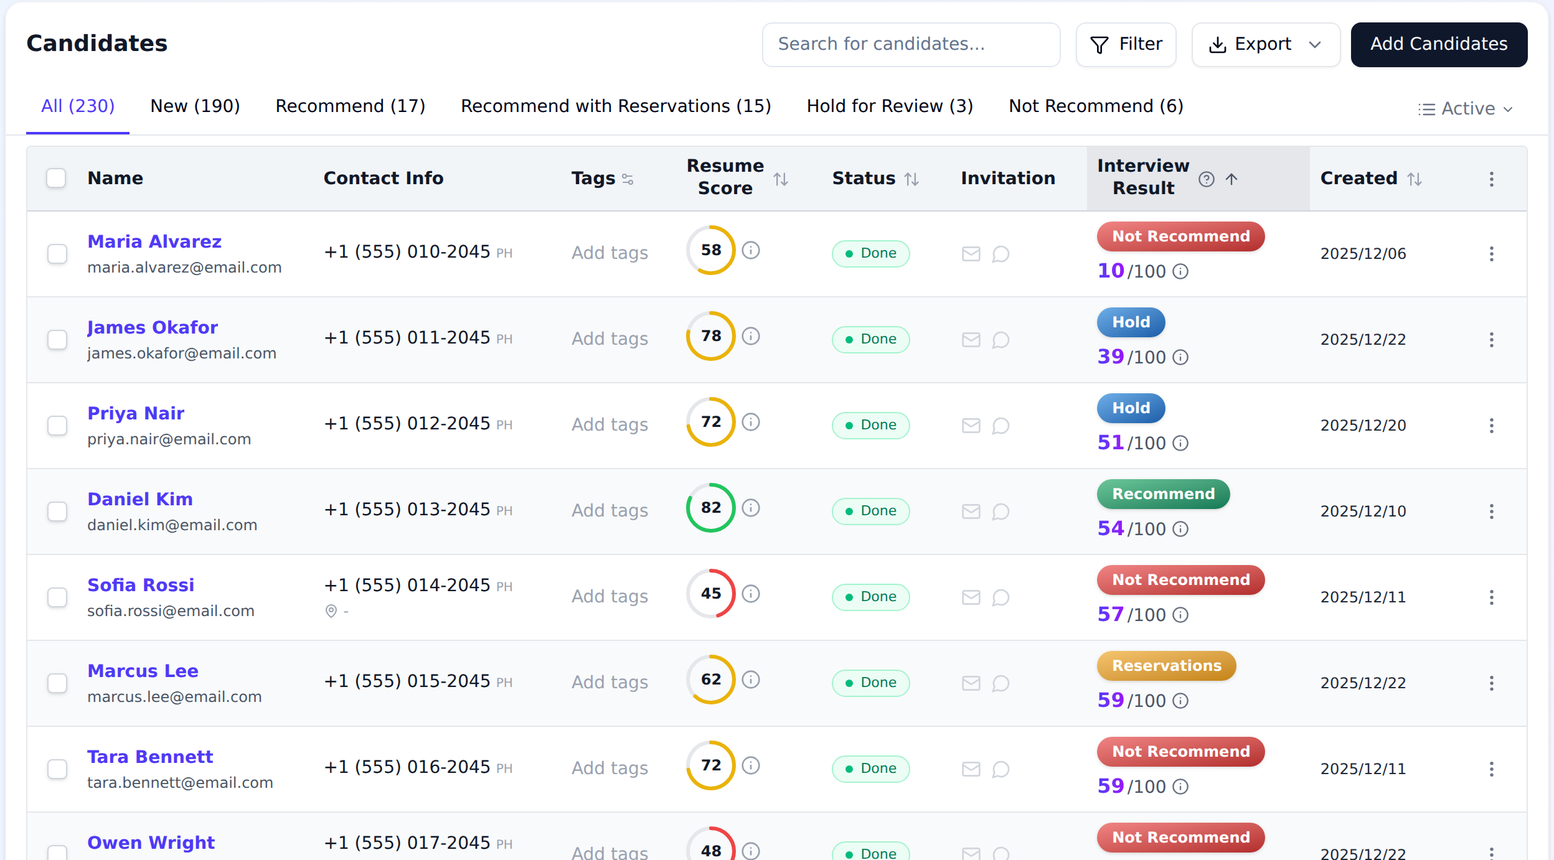Open Sofia Rossi's row actions menu
This screenshot has height=860, width=1554.
[x=1492, y=597]
